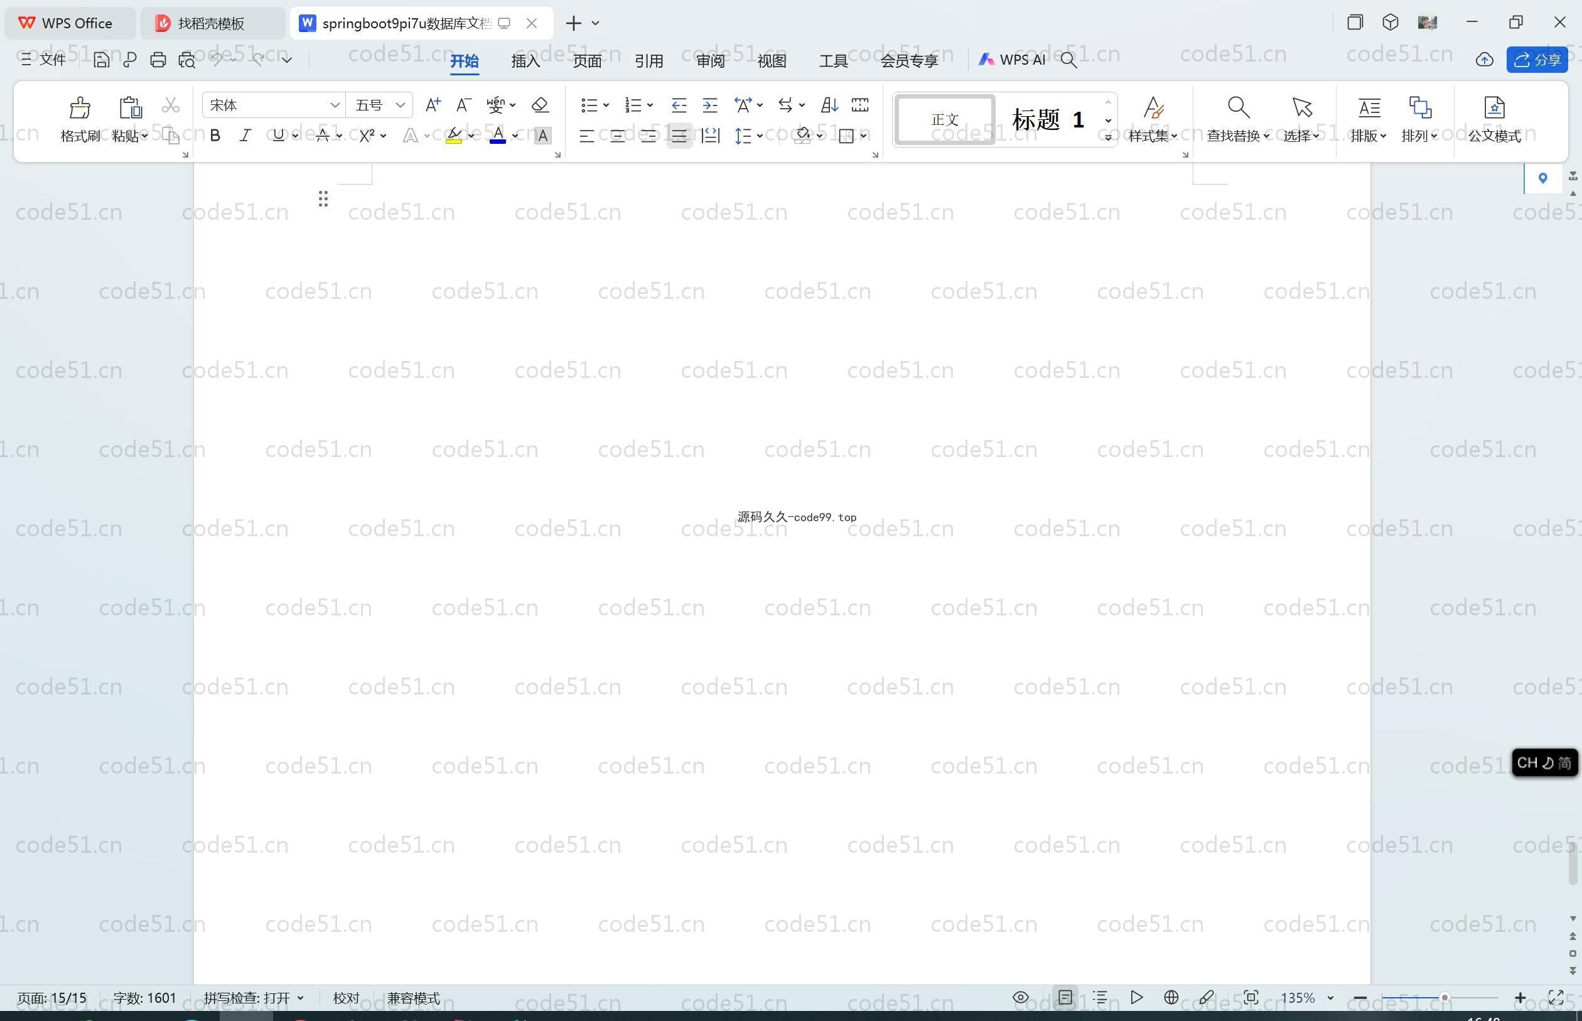Apply the 标题 1 heading style
Image resolution: width=1582 pixels, height=1021 pixels.
1048,120
